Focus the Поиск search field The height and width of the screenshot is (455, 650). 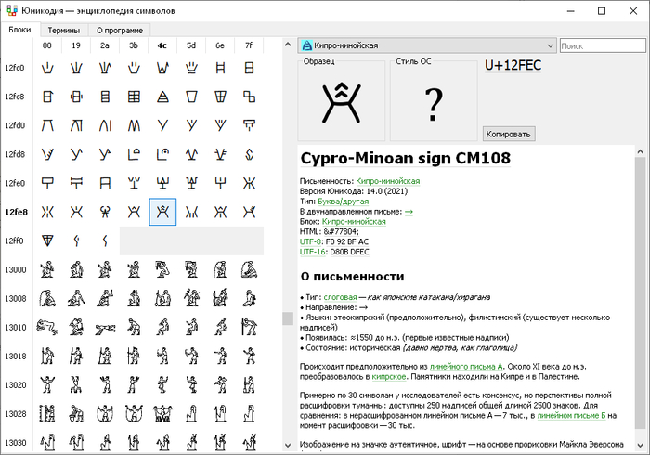603,46
